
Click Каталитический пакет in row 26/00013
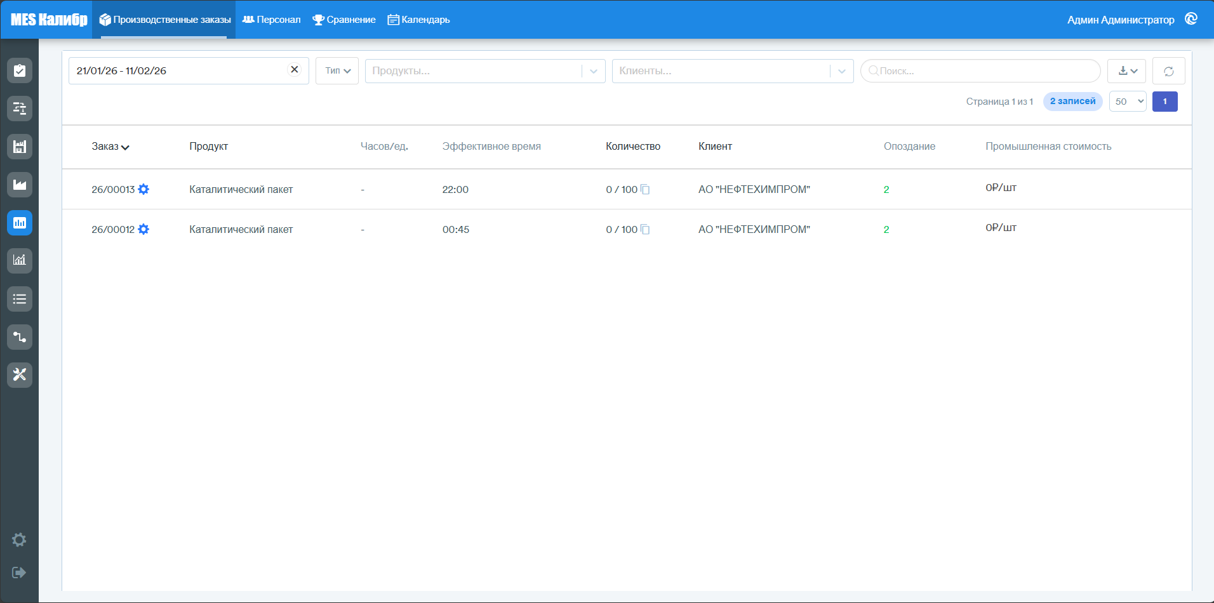tap(241, 189)
